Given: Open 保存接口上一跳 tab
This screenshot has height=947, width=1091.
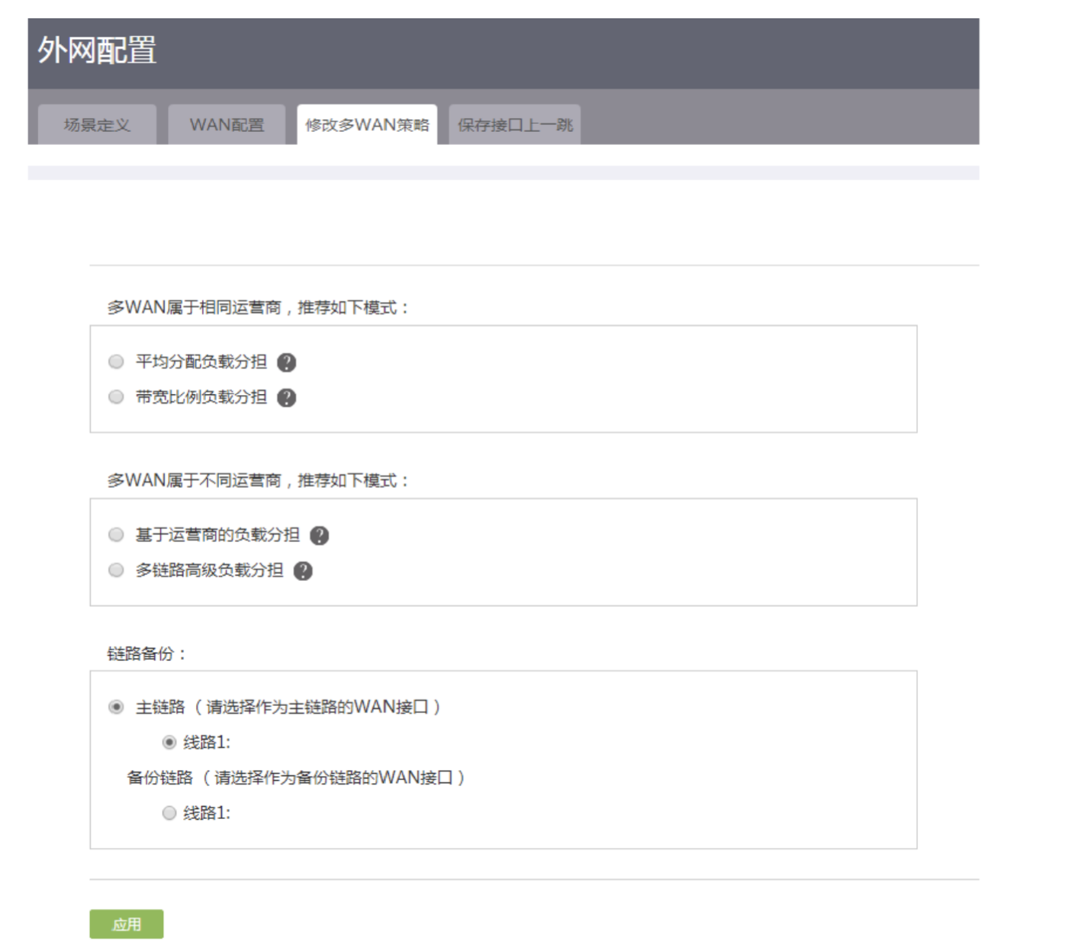Looking at the screenshot, I should pyautogui.click(x=515, y=124).
